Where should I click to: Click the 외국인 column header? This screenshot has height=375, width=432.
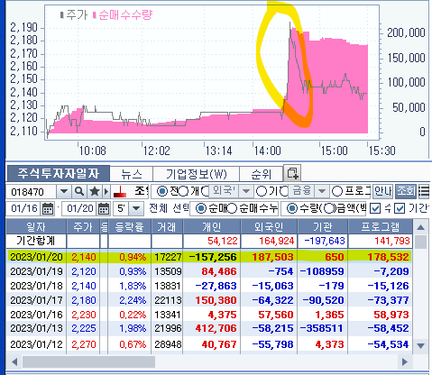[x=269, y=227]
